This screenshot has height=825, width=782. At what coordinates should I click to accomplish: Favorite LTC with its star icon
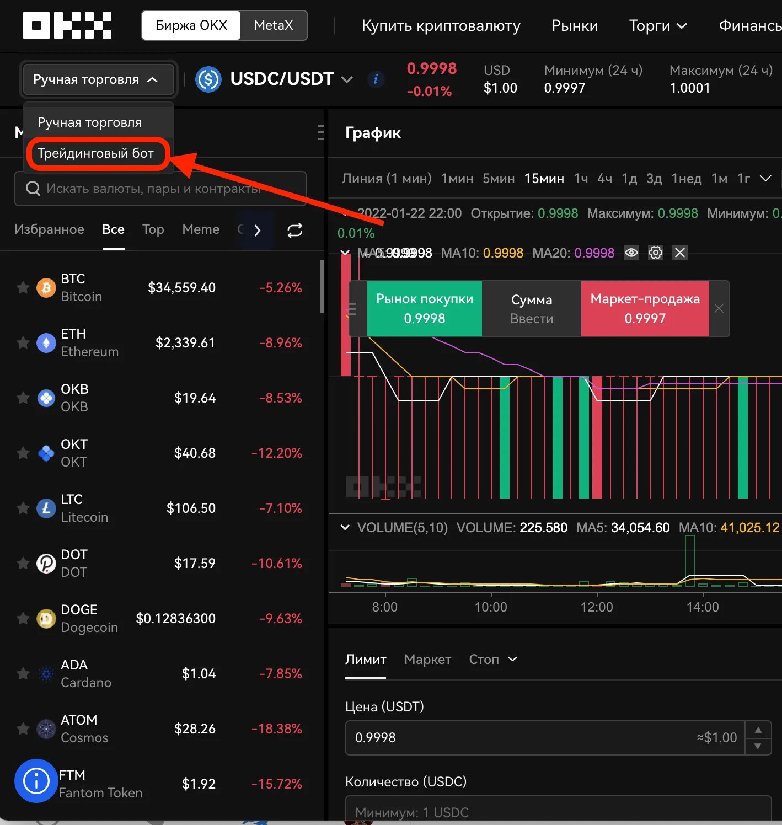(x=23, y=508)
